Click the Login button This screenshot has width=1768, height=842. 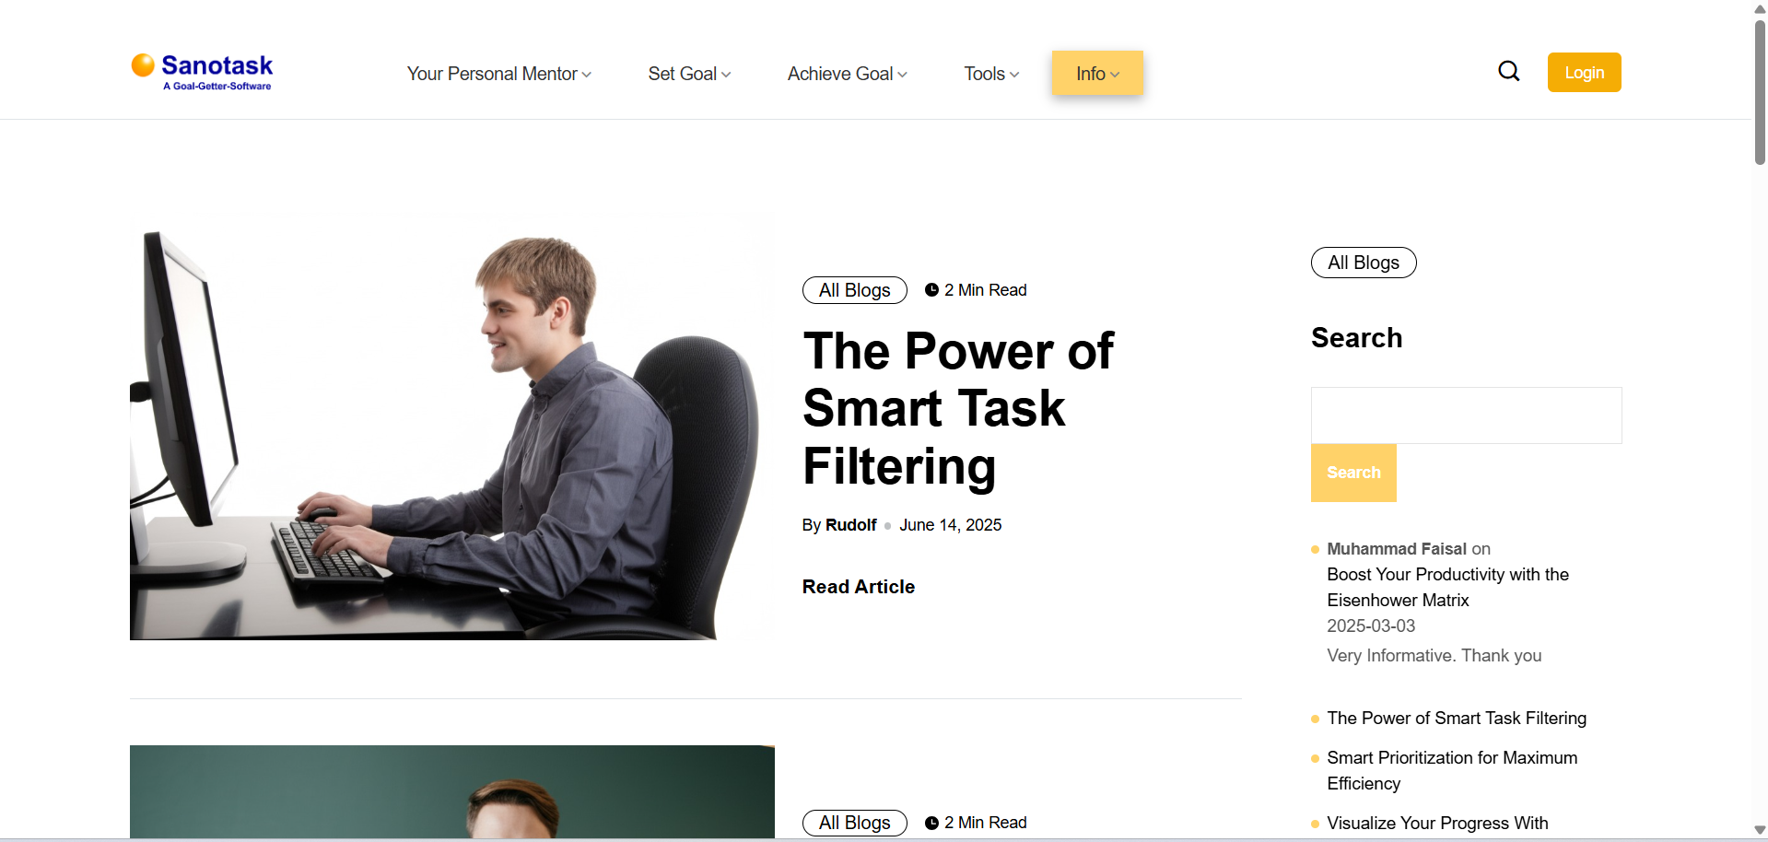(1584, 72)
